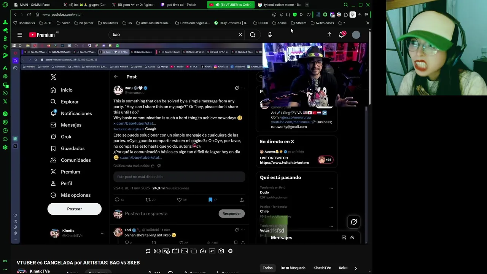Image resolution: width=487 pixels, height=274 pixels.
Task: Go to YouTube Premium home logo
Action: coord(42,35)
